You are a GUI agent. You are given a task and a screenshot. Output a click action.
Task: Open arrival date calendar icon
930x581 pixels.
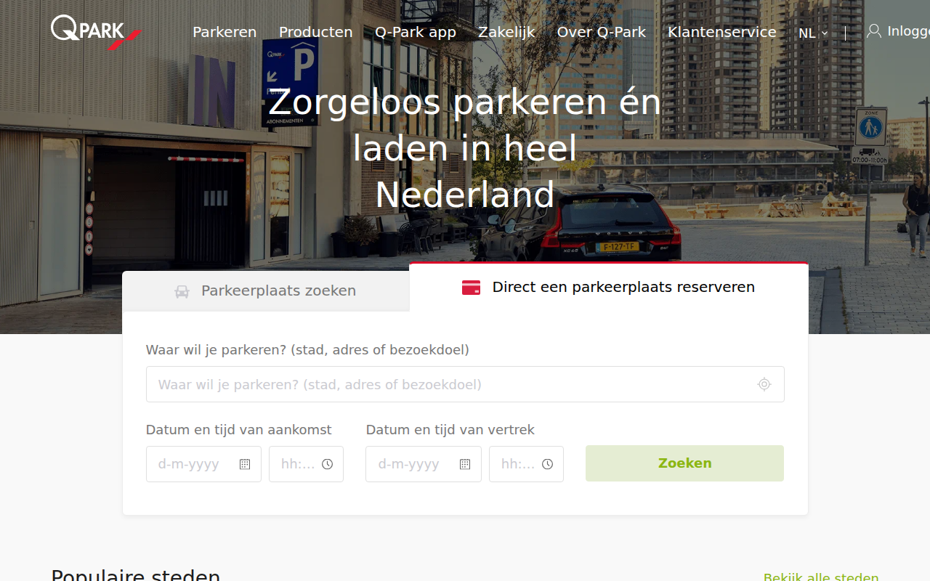point(245,464)
